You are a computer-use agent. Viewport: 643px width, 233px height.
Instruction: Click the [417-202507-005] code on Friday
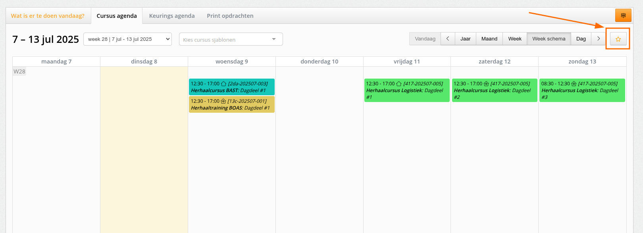tap(423, 84)
